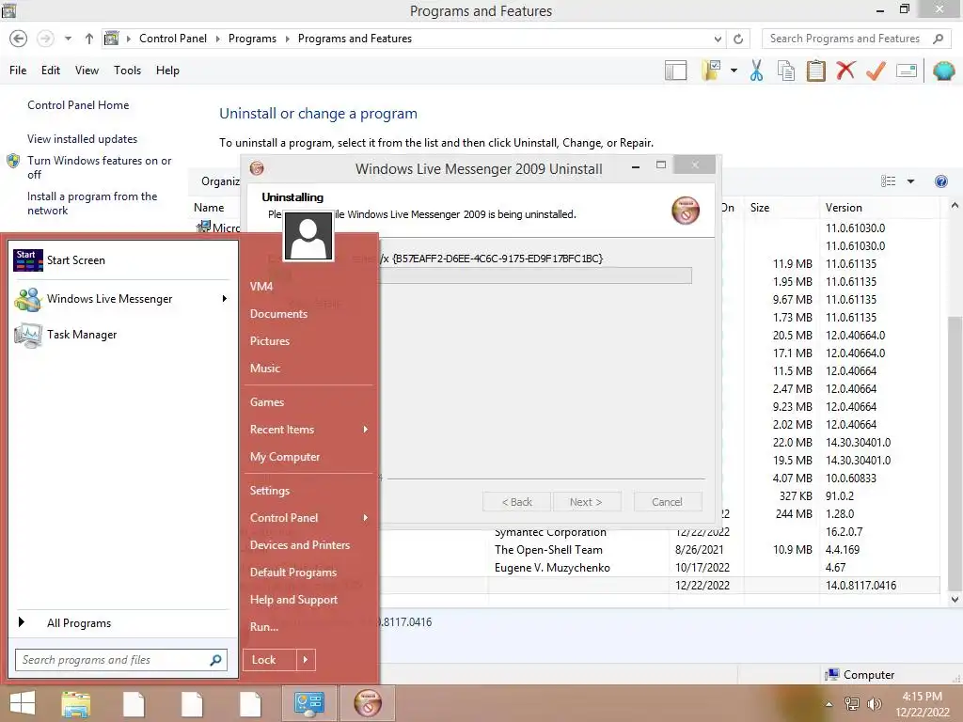Open Devices and Printers
The image size is (963, 722).
[300, 545]
